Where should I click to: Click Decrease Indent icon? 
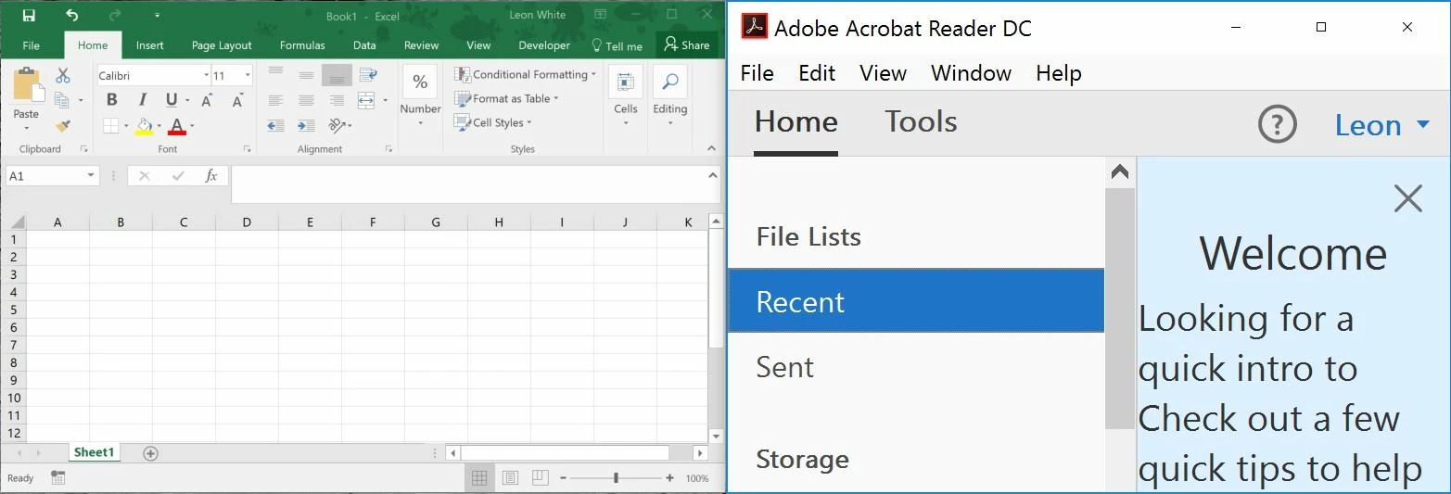pyautogui.click(x=275, y=125)
